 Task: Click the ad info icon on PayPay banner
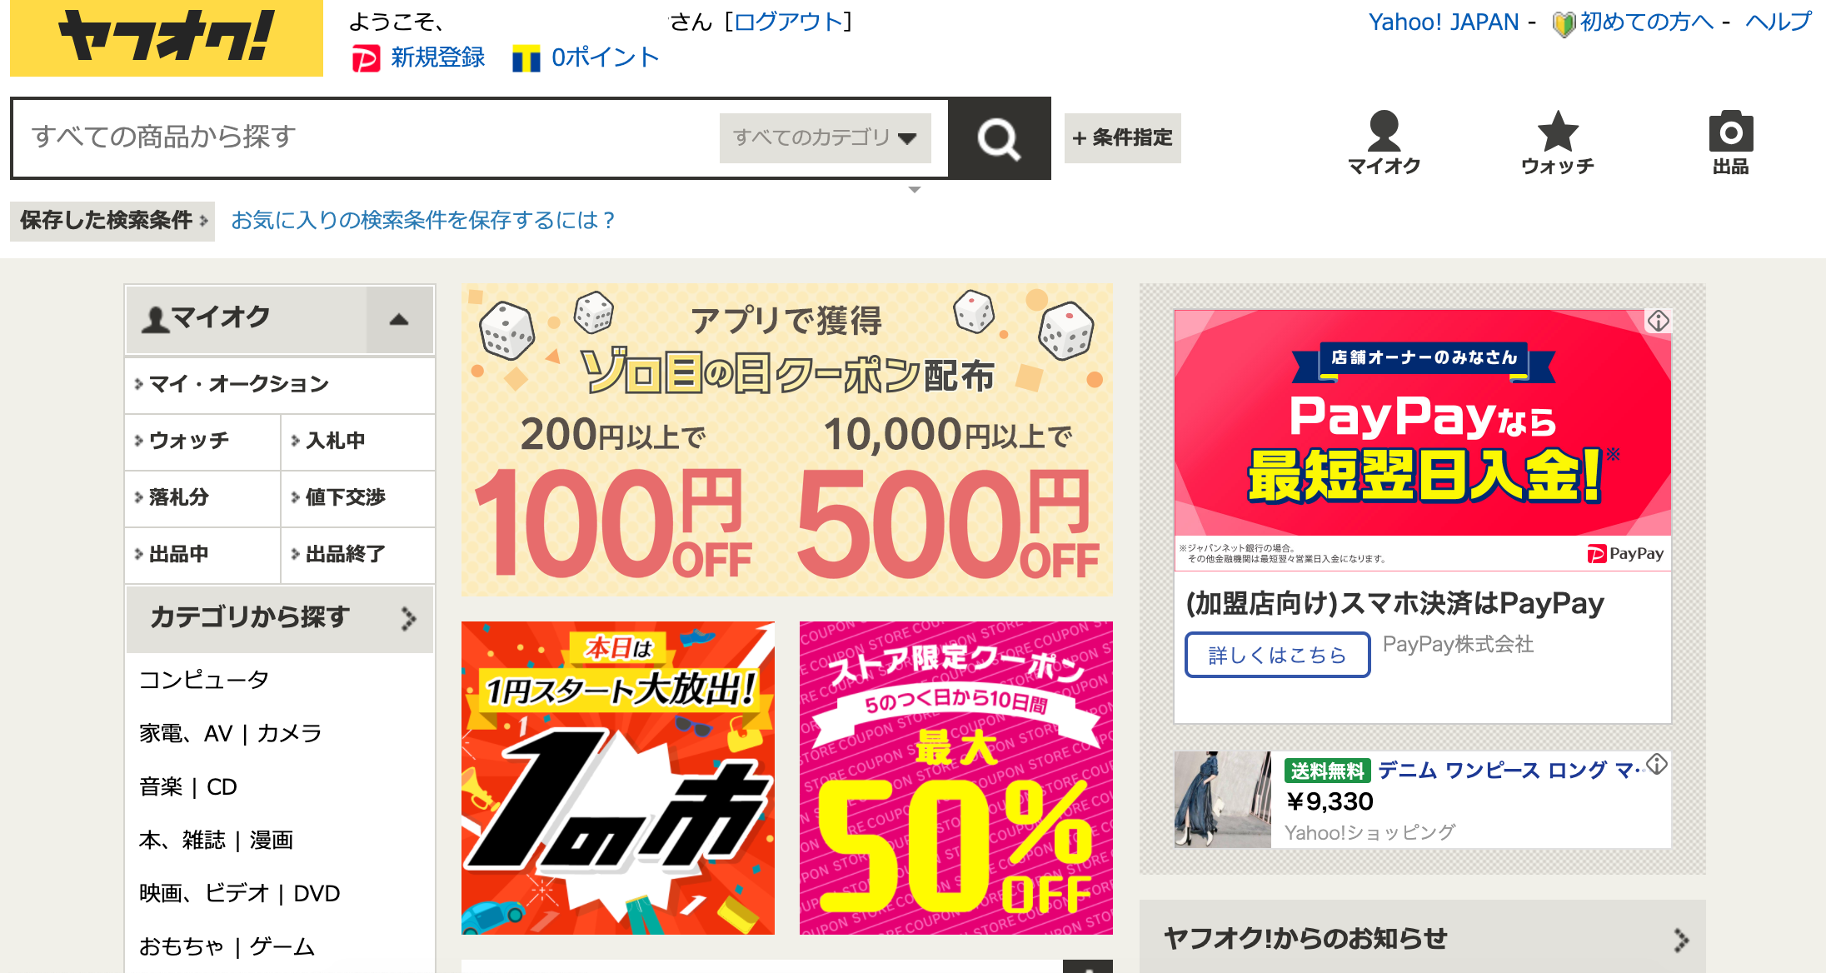coord(1658,321)
